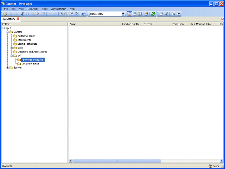Click the Check In All icon

pyautogui.click(x=167, y=14)
